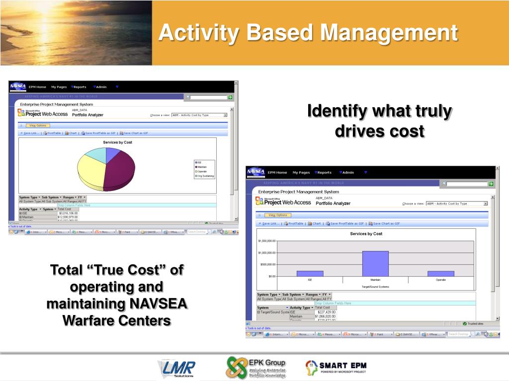Click green Go arrow in right window
The height and width of the screenshot is (381, 509).
tap(491, 184)
